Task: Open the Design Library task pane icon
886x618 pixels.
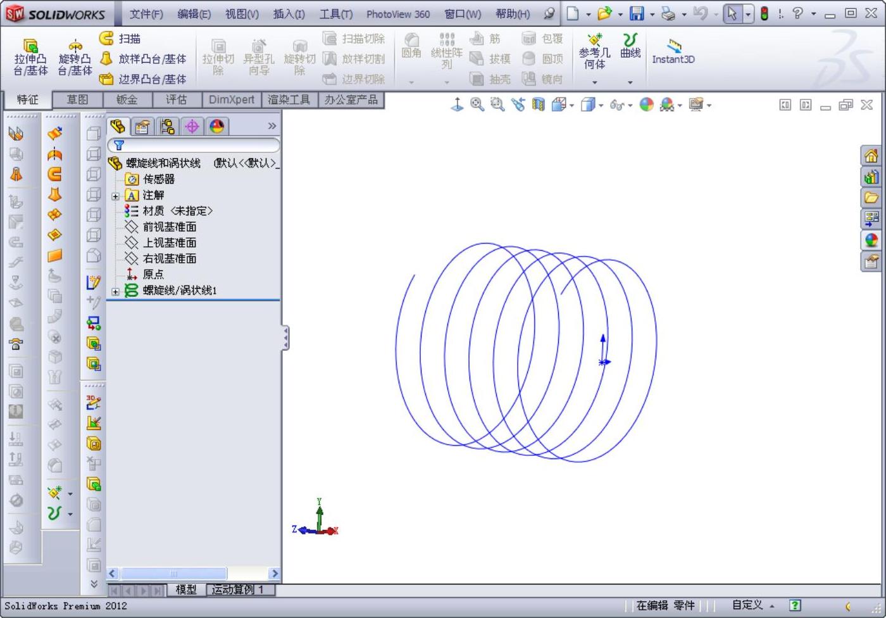Action: (871, 177)
